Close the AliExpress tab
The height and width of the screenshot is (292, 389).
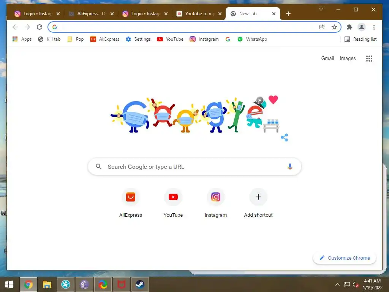pos(112,14)
